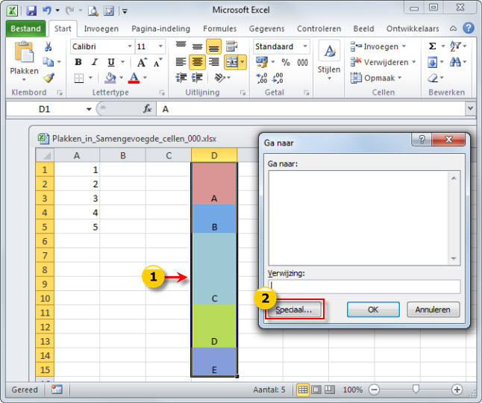The height and width of the screenshot is (403, 482).
Task: Toggle Bold formatting
Action: tap(78, 63)
